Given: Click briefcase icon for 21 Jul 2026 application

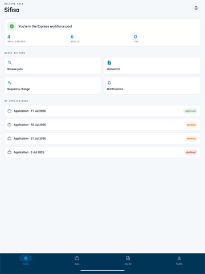Looking at the screenshot, I should click(x=9, y=139).
